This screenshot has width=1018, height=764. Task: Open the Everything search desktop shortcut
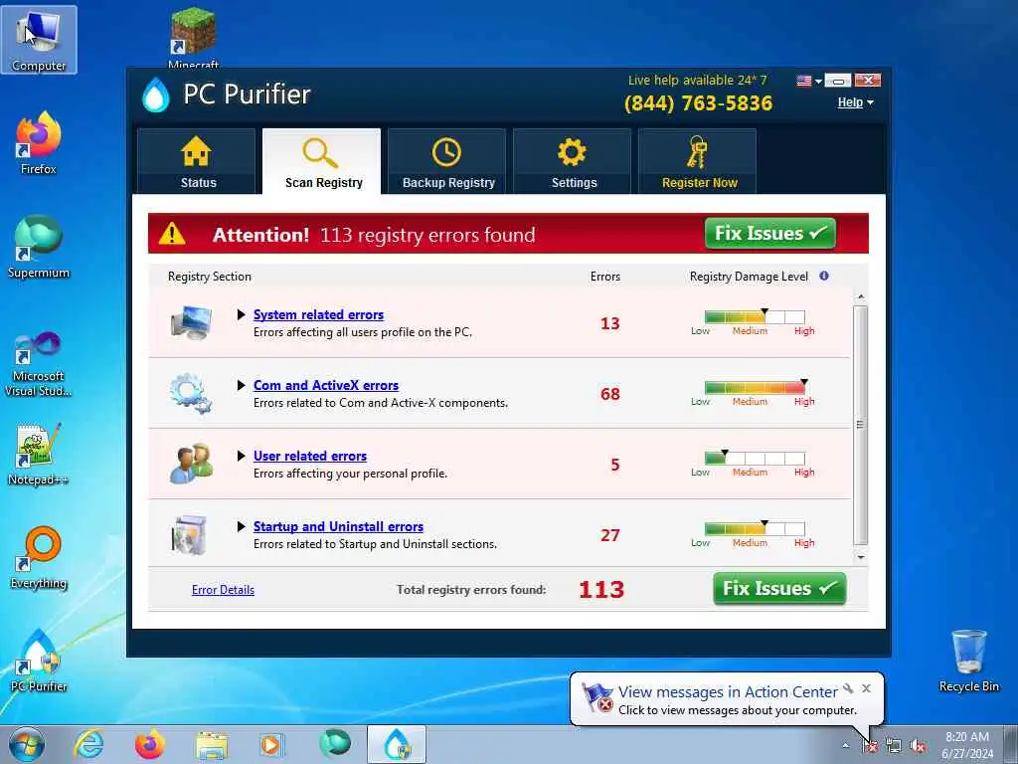(39, 557)
